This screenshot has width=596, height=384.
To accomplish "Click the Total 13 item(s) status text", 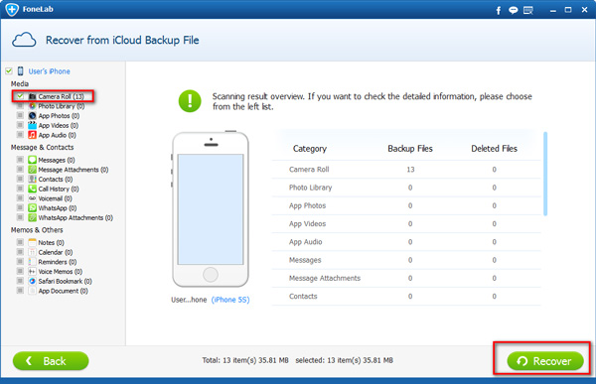I will (x=245, y=360).
